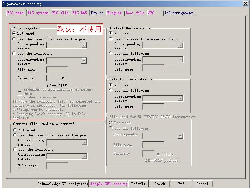250x188 pixels.
Task: Expand the last Corresponding memory dropdown in Comment file
Action: pyautogui.click(x=84, y=156)
